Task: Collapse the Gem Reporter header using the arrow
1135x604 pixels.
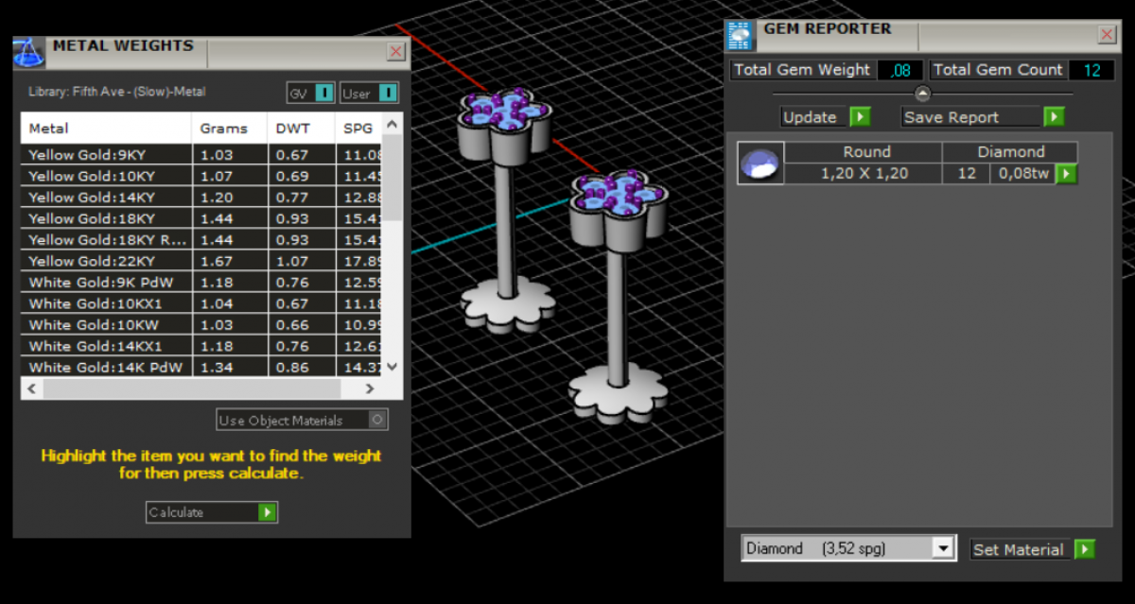Action: coord(923,94)
